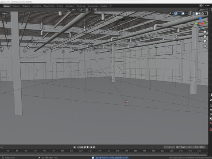
Task: Jump to the previous keyframe
Action: [x=82, y=147]
